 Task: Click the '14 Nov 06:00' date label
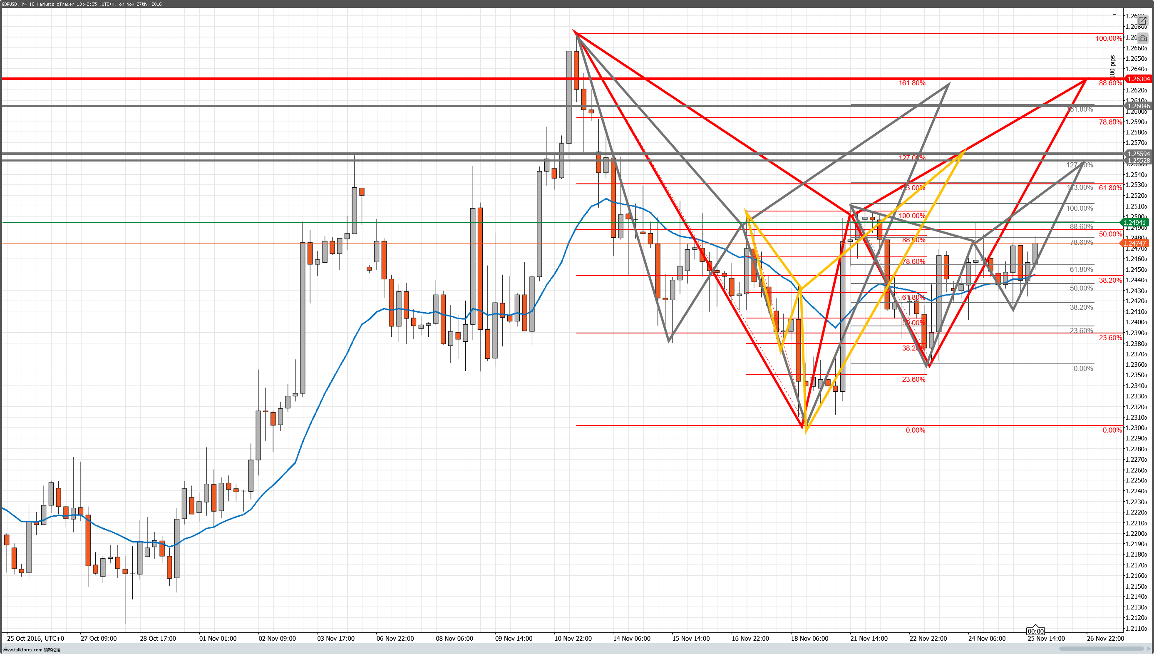click(x=632, y=638)
